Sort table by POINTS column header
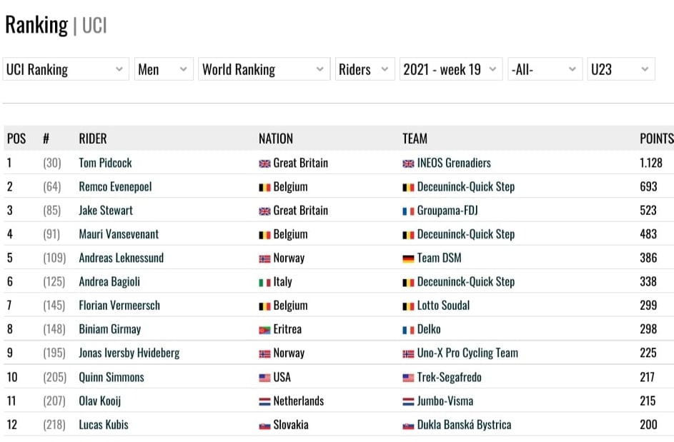Viewport: 674px width, 442px height. tap(656, 139)
